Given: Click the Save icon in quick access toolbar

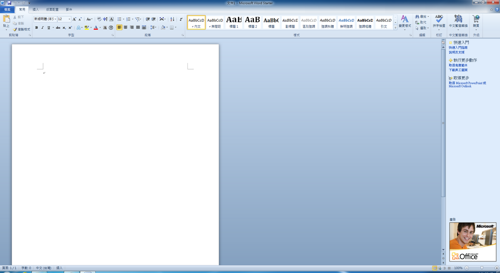Looking at the screenshot, I should [9, 3].
